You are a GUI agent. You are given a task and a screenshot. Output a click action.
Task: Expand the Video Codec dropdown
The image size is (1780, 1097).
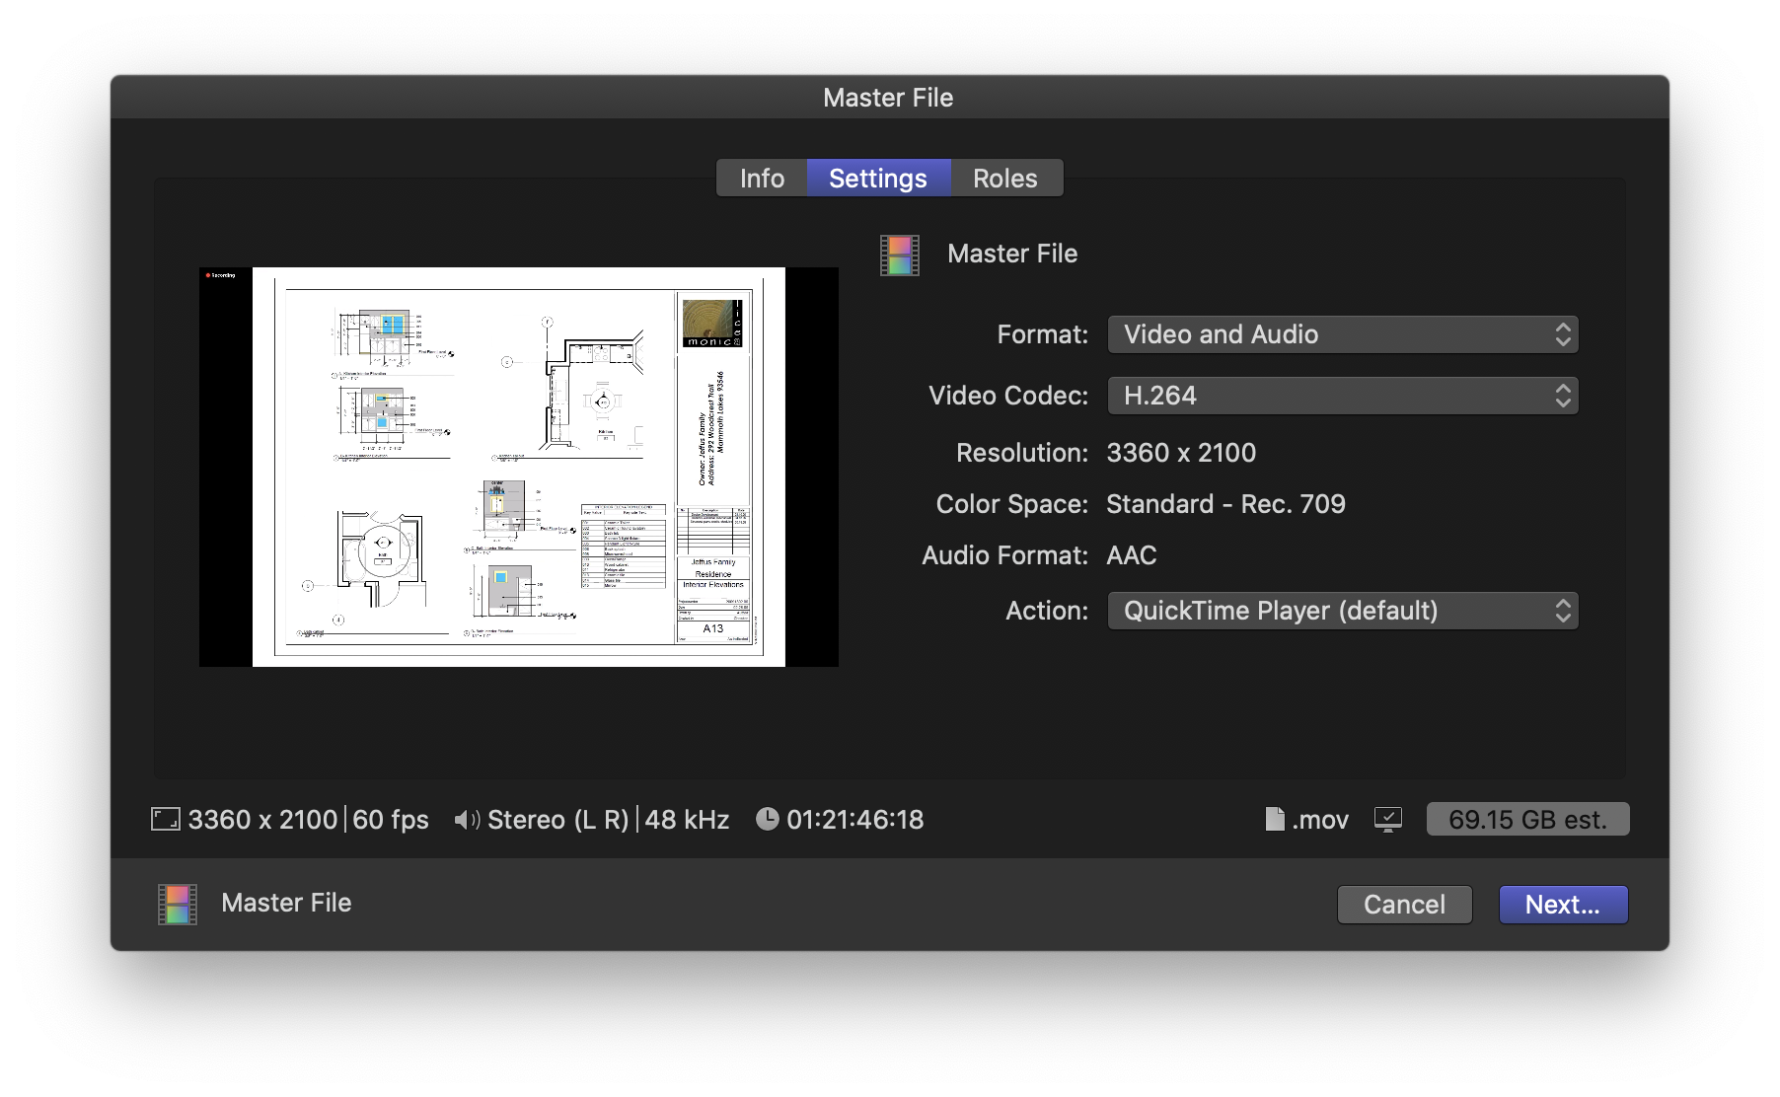click(1343, 396)
